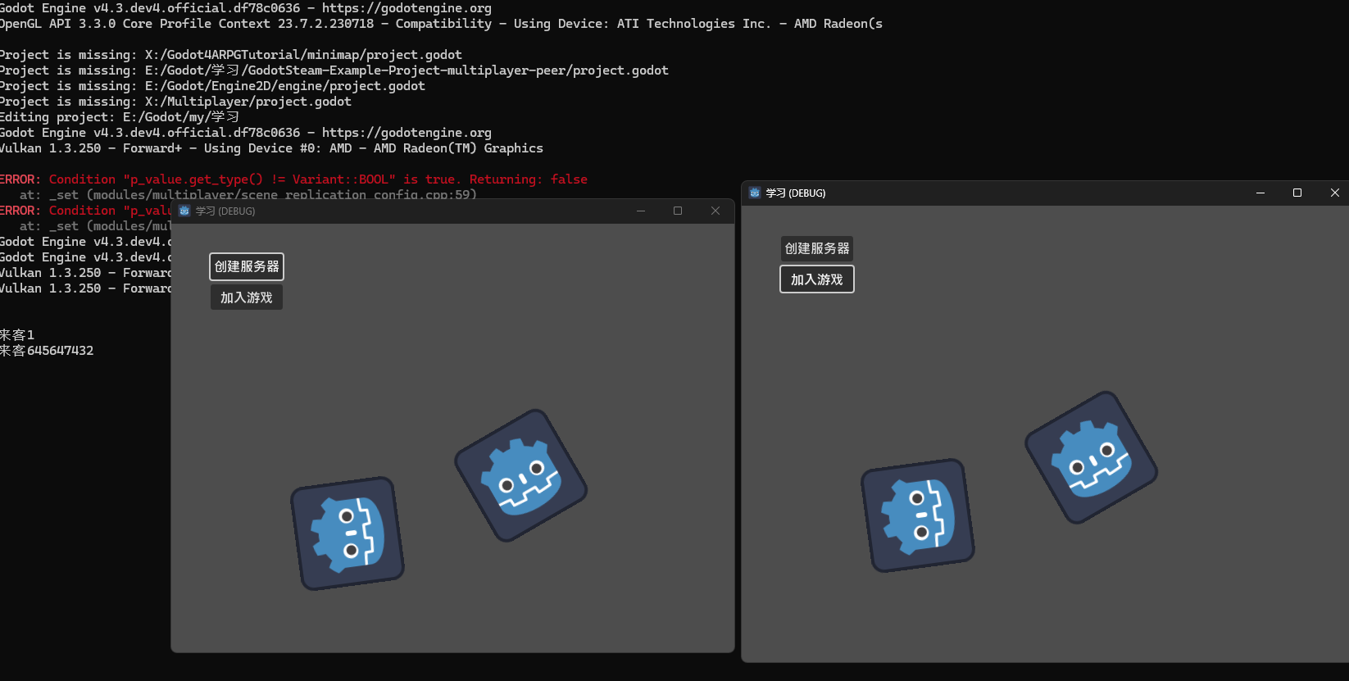Image resolution: width=1349 pixels, height=681 pixels.
Task: Maximize the left 学习 (DEBUG) window
Action: (x=678, y=211)
